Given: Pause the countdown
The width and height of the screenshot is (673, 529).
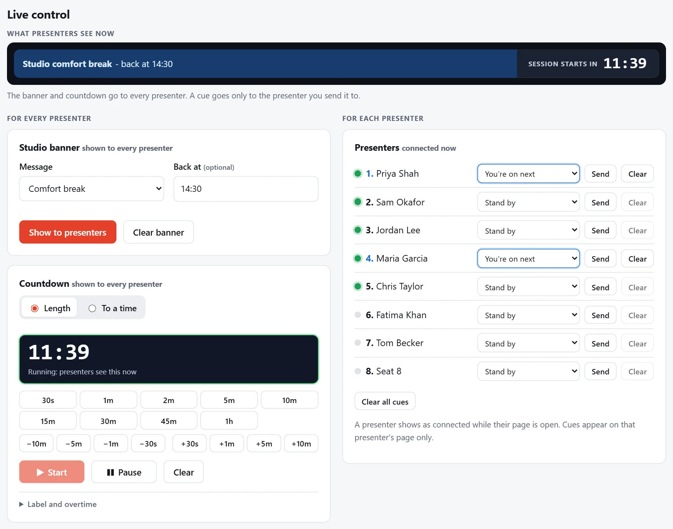Looking at the screenshot, I should [124, 472].
